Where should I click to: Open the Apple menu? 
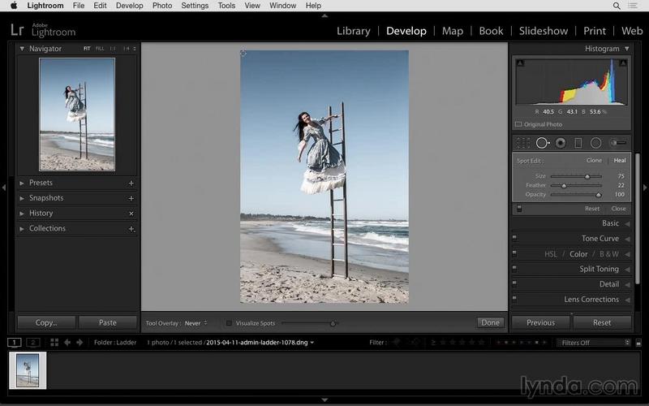coord(14,6)
